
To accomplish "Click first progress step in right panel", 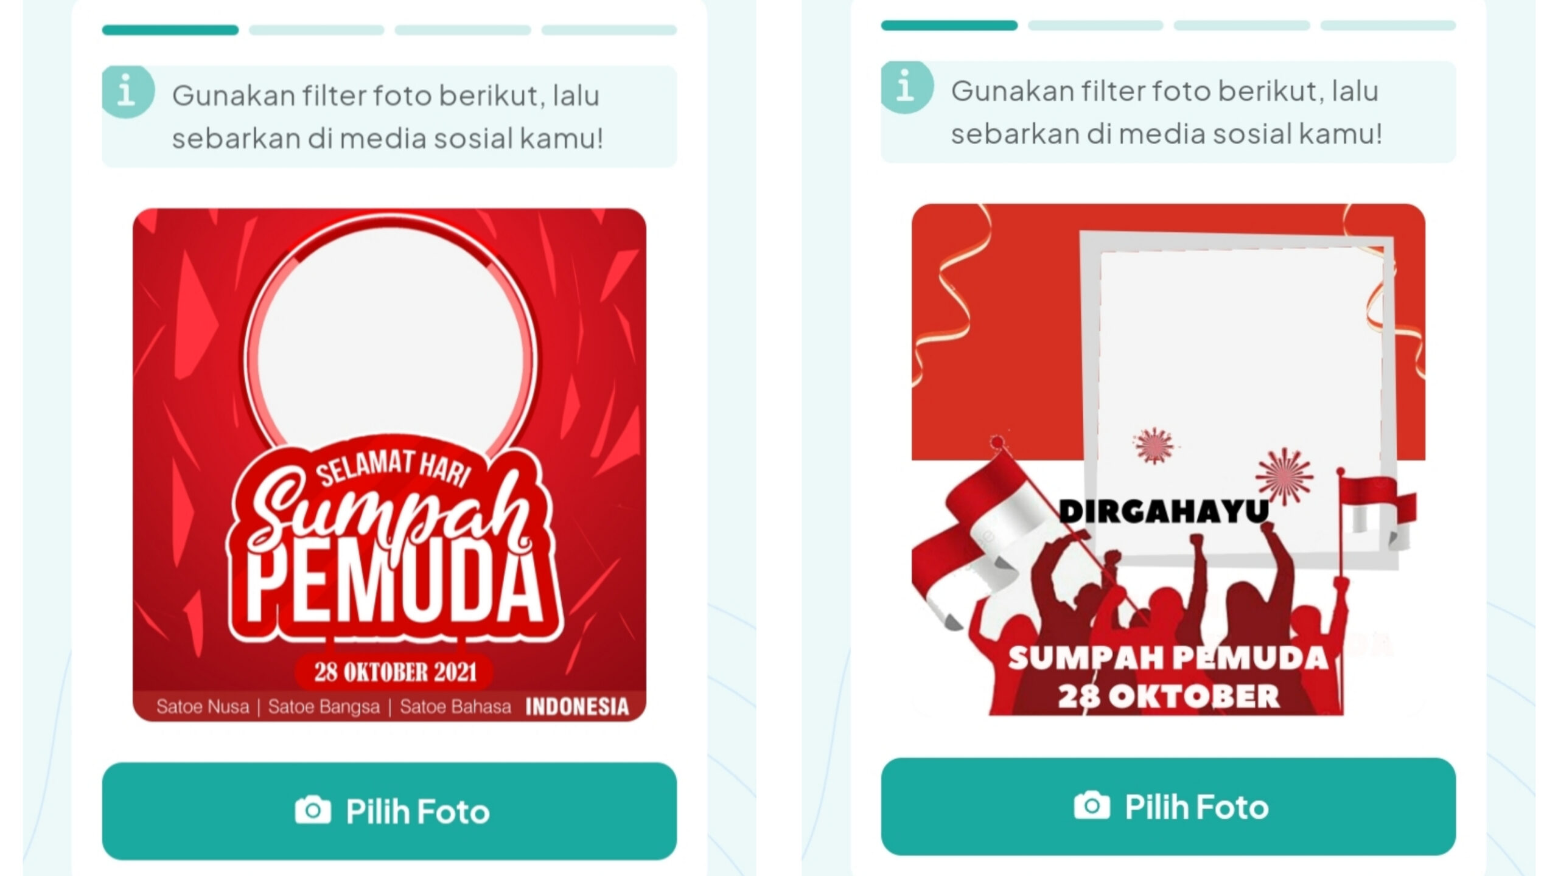I will [949, 25].
